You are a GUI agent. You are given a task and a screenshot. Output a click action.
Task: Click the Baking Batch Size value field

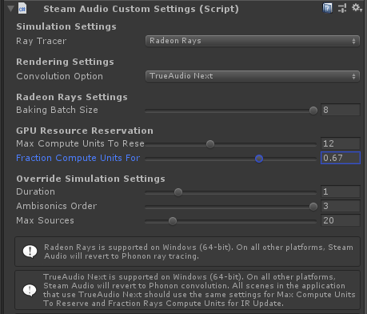point(341,110)
